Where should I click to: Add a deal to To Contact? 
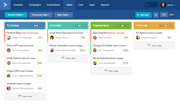coord(25,96)
